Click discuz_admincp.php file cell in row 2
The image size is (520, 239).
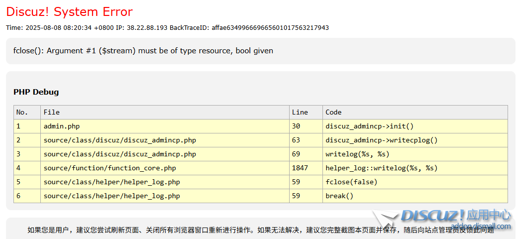(165, 140)
